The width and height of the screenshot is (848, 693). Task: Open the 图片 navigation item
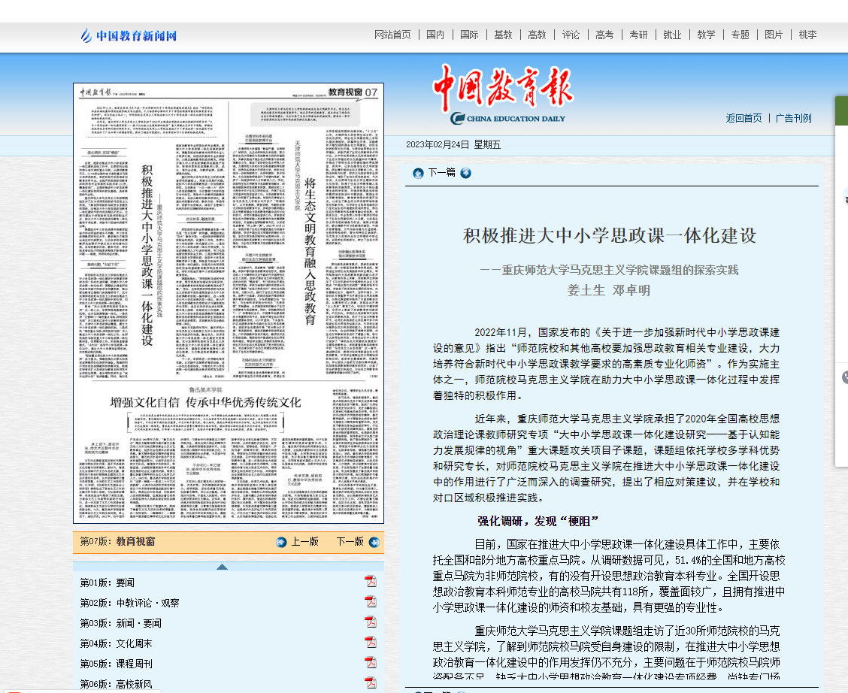click(x=774, y=35)
